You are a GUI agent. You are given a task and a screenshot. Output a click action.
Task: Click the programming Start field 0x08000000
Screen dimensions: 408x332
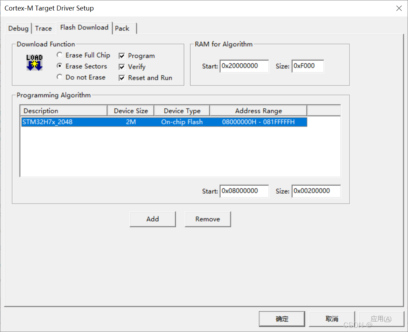click(x=244, y=191)
